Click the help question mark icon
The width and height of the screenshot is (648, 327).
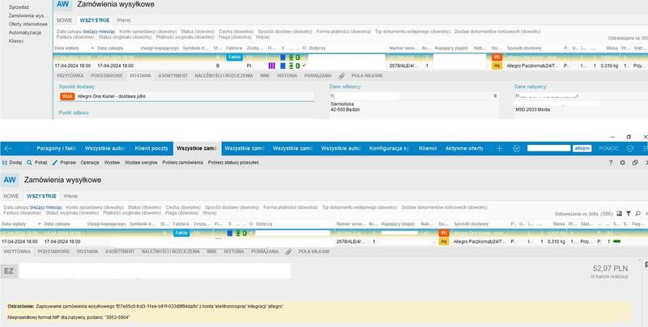click(611, 163)
